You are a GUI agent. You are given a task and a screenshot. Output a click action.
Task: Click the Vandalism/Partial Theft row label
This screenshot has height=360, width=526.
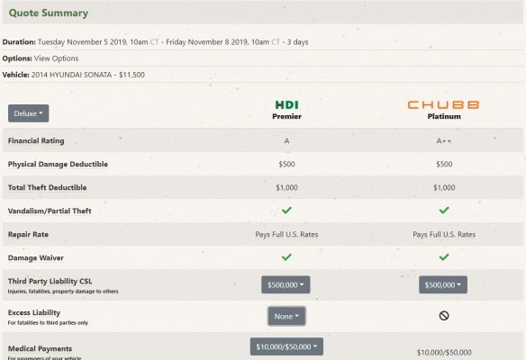click(50, 211)
